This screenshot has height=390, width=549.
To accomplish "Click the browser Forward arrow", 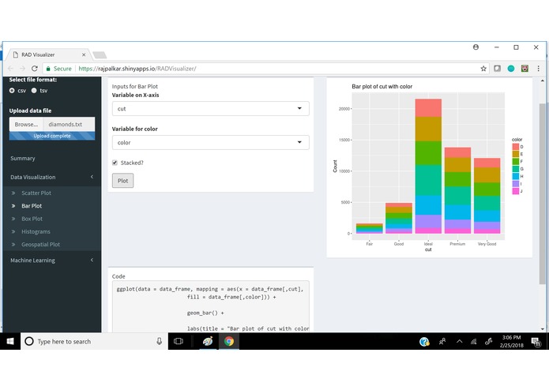I will pyautogui.click(x=22, y=69).
